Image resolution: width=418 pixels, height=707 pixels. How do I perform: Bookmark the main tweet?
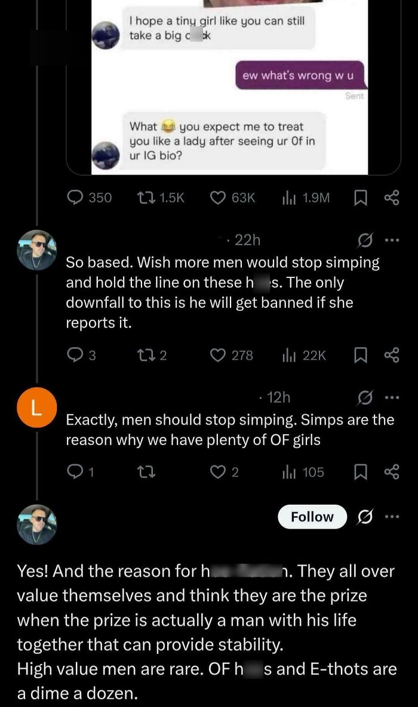tap(360, 197)
